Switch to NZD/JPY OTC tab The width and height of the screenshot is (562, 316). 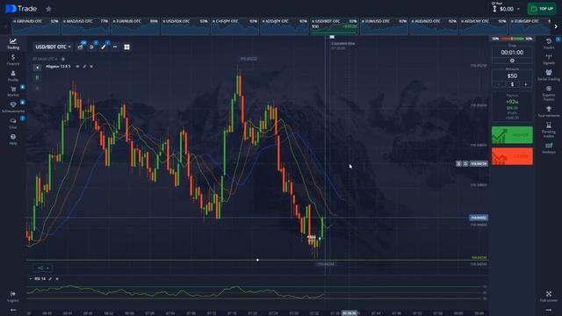(x=285, y=26)
